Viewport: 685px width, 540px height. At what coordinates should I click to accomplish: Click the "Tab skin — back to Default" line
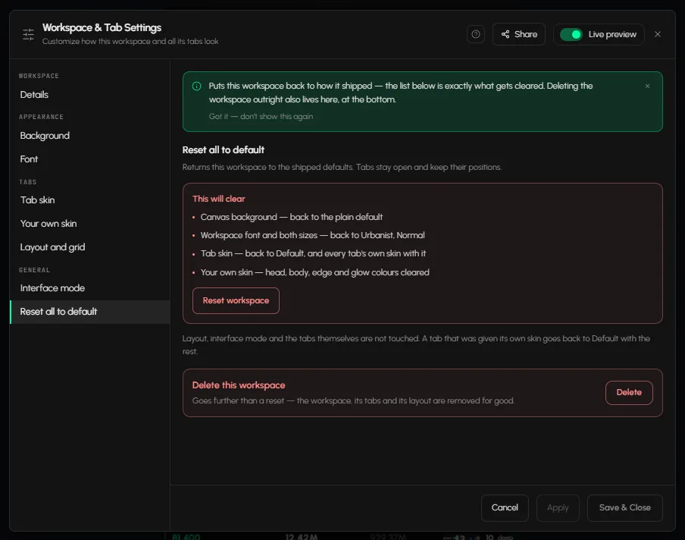[313, 253]
